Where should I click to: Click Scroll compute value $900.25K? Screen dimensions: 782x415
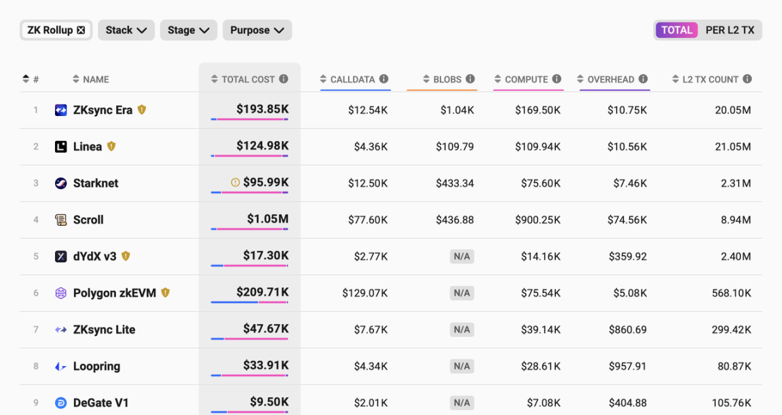pos(538,220)
